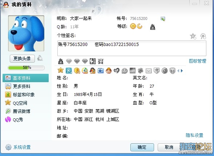Image resolution: width=214 pixels, height=156 pixels.
Task: Open the gray APP icon
Action: click(133, 71)
